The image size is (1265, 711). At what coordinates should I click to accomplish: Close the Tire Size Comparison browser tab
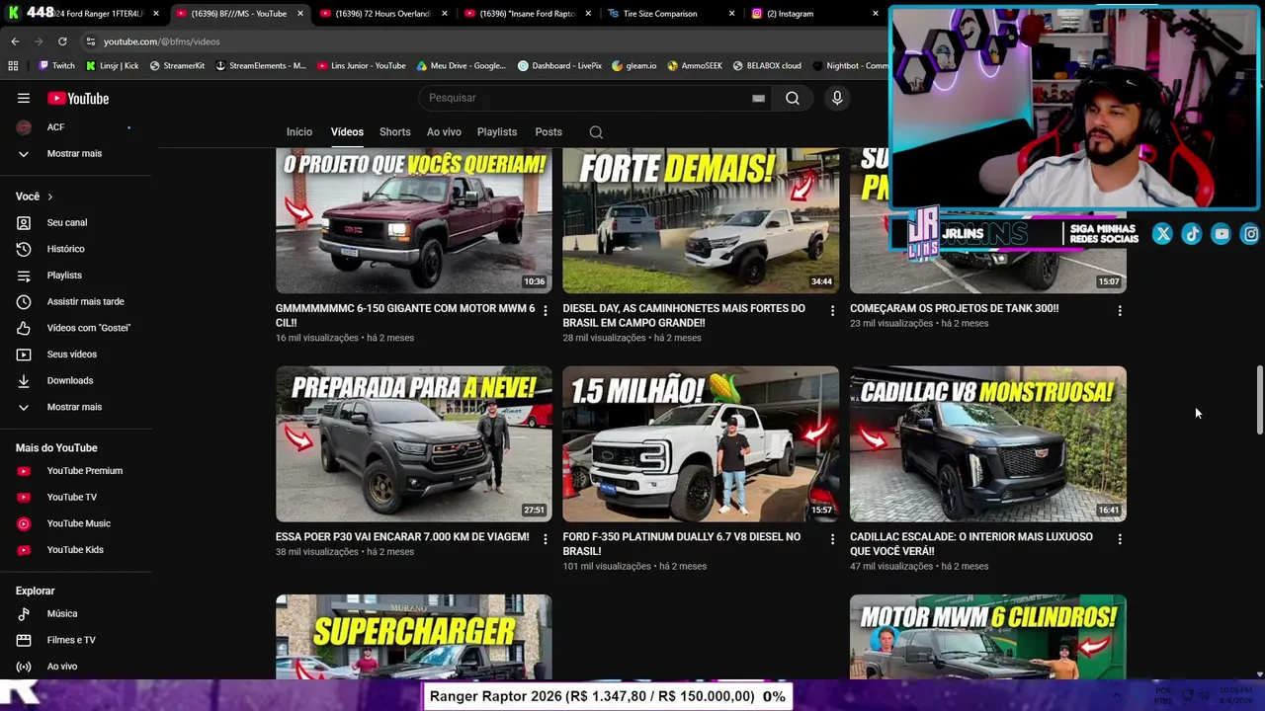[x=731, y=14]
